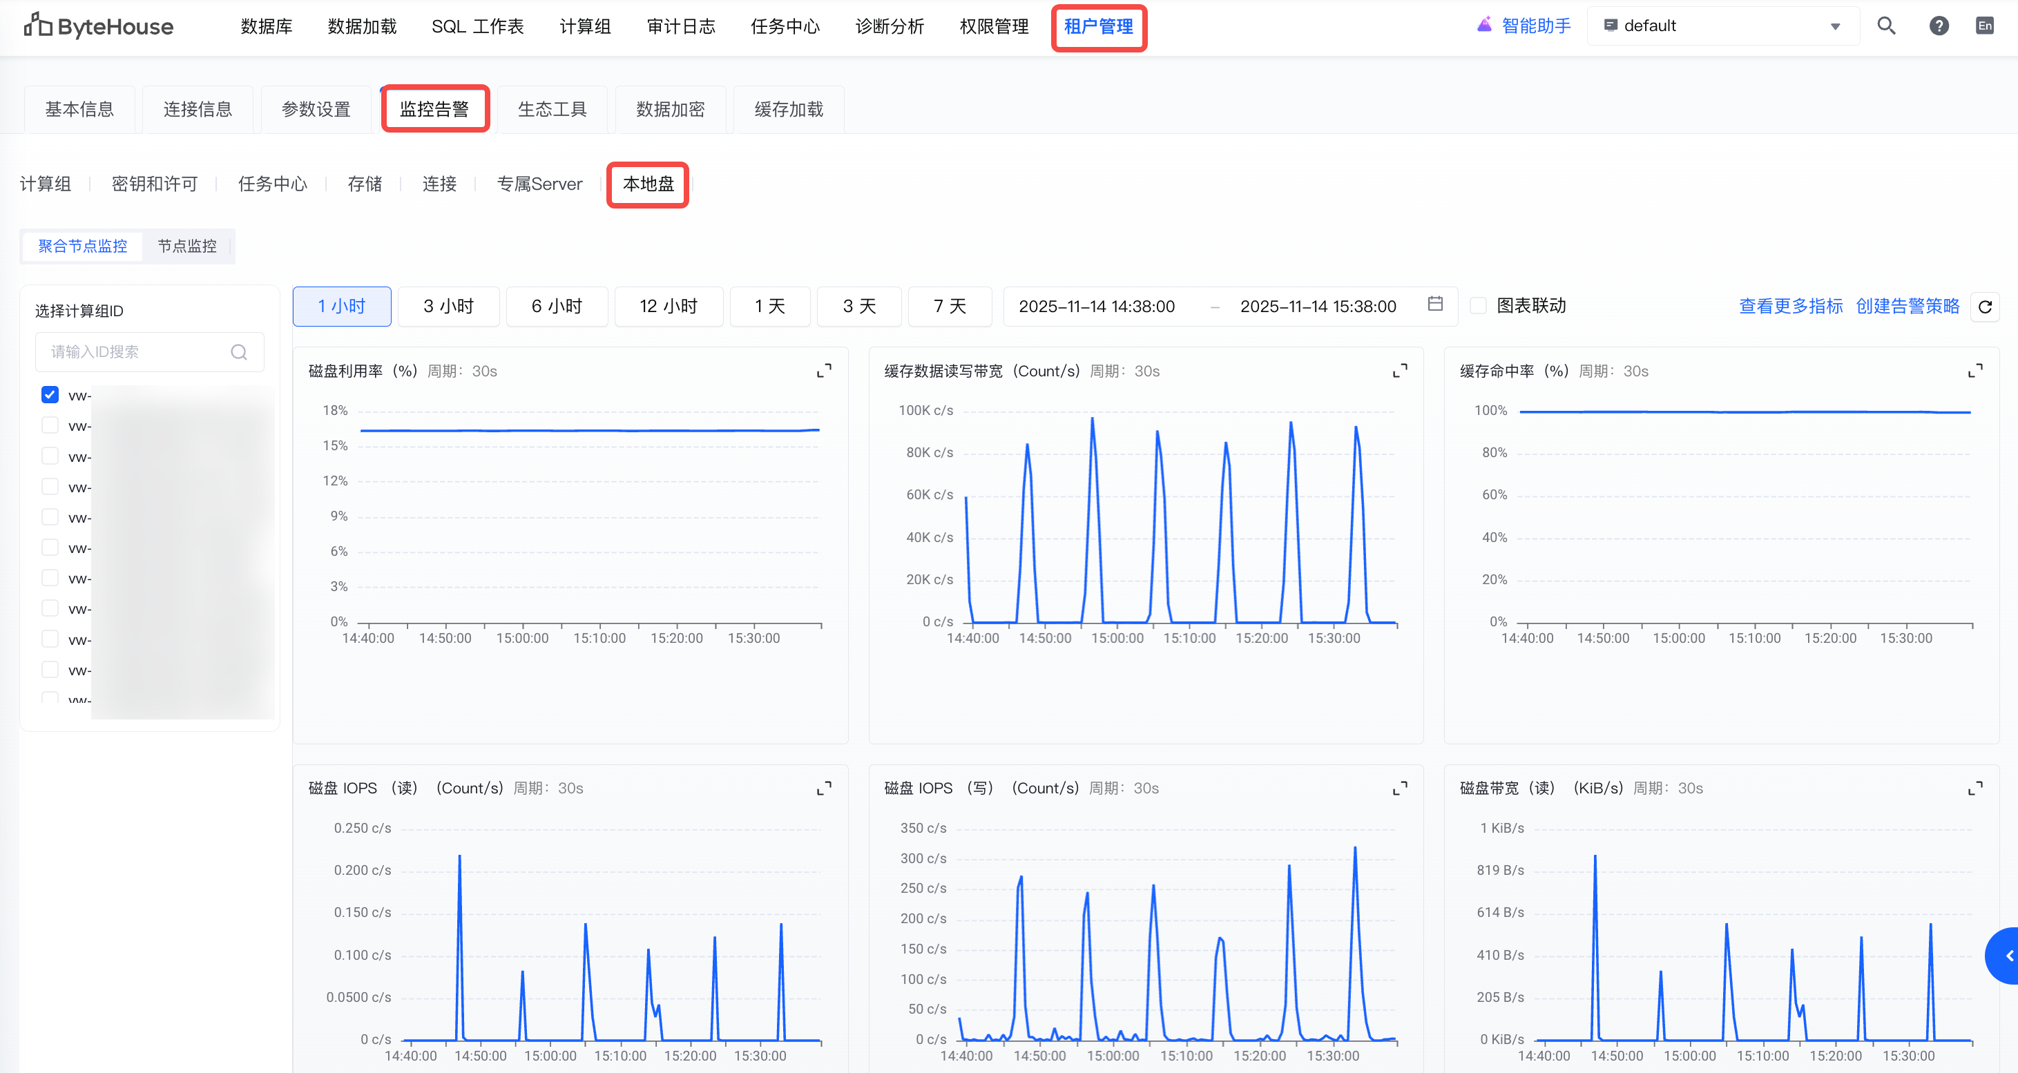Open the default tenant dropdown
The image size is (2018, 1073).
click(1722, 26)
